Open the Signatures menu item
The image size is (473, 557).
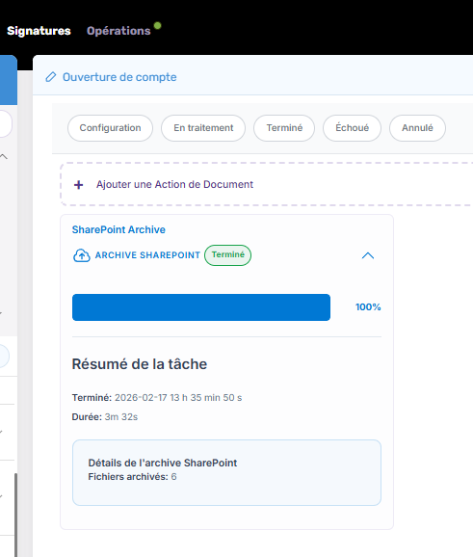(39, 31)
